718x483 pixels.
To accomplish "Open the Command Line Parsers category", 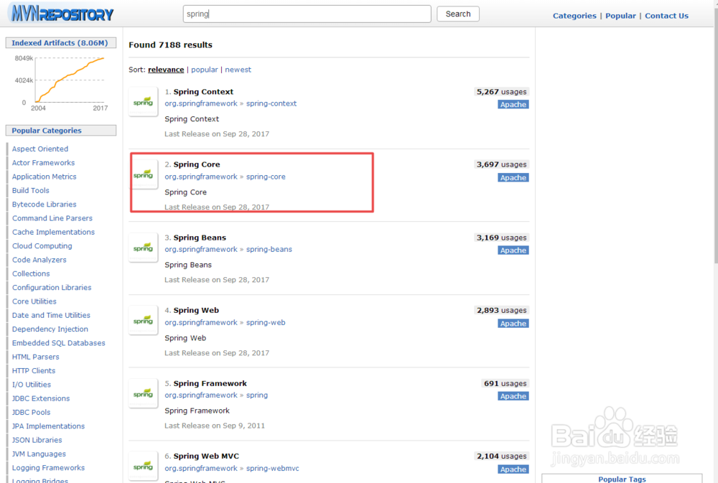I will (x=52, y=218).
